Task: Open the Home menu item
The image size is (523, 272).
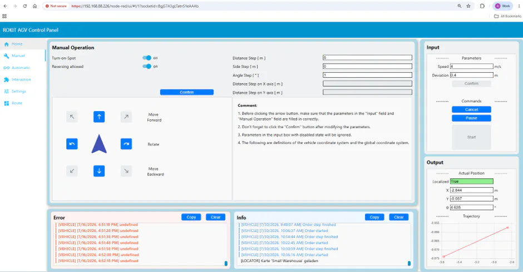Action: pos(23,44)
